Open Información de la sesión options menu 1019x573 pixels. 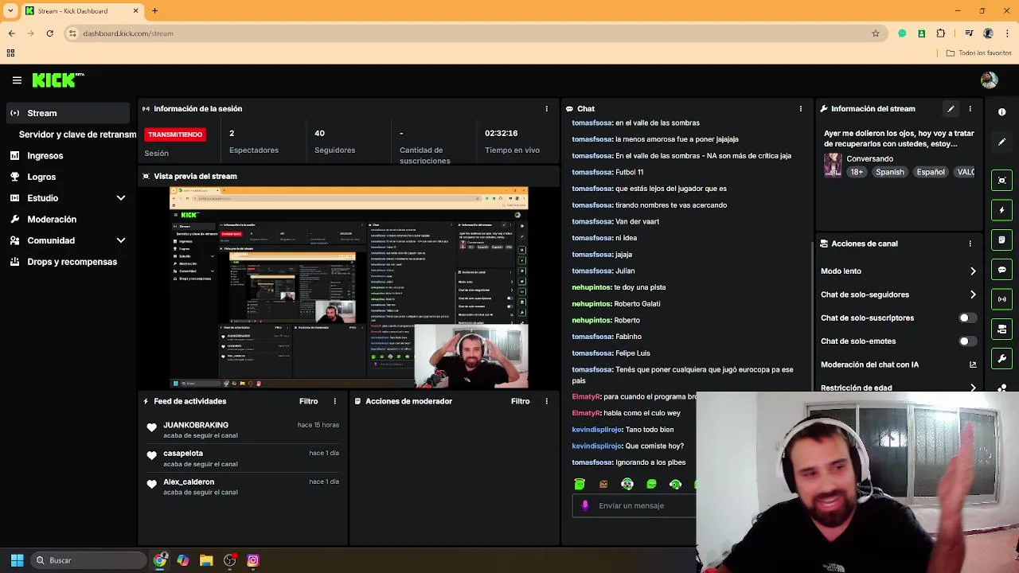point(546,108)
